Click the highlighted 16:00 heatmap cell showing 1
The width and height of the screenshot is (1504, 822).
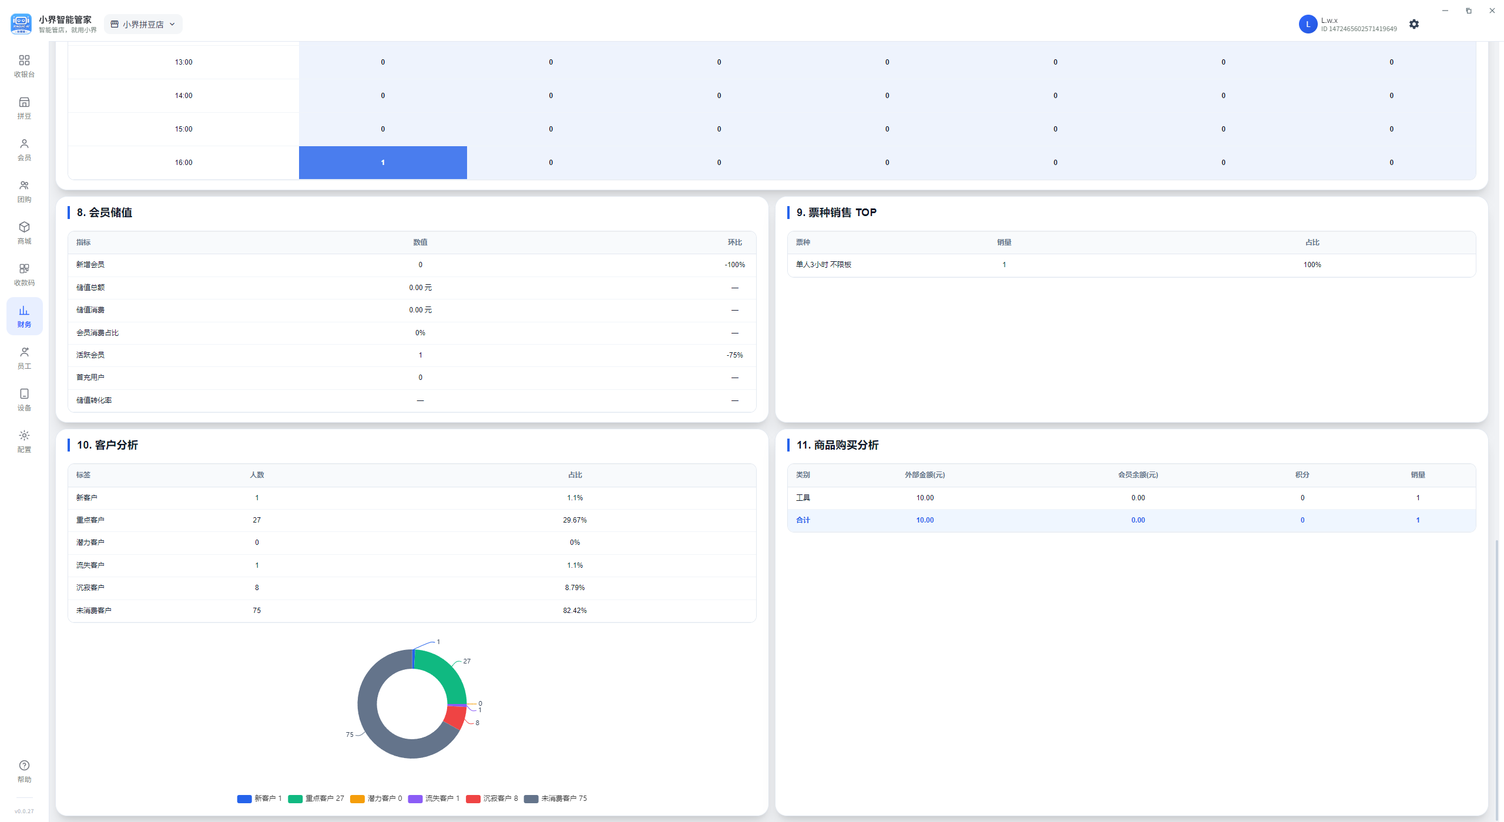point(382,163)
